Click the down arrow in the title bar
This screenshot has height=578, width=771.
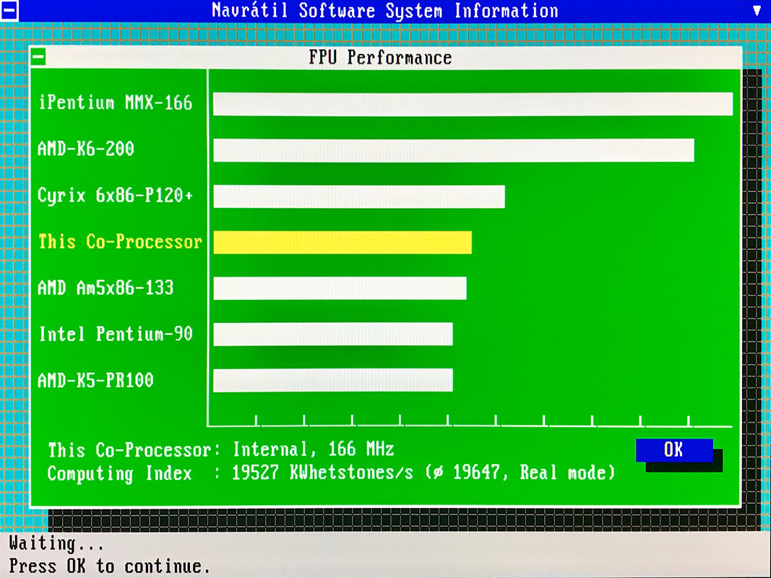click(x=757, y=10)
